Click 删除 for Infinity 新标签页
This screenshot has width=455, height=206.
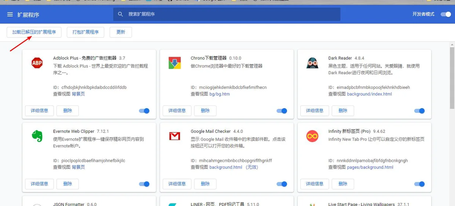pyautogui.click(x=343, y=184)
